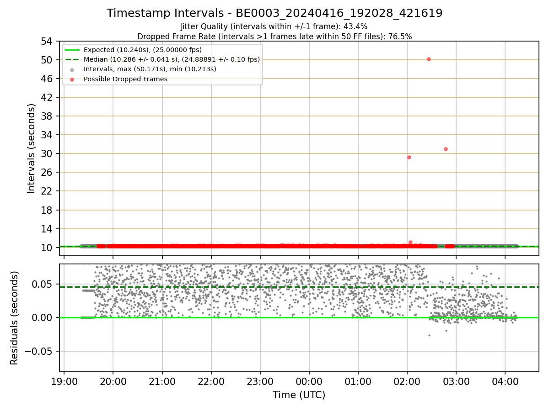Click the "38" y-axis tick label
The height and width of the screenshot is (411, 549).
47,116
